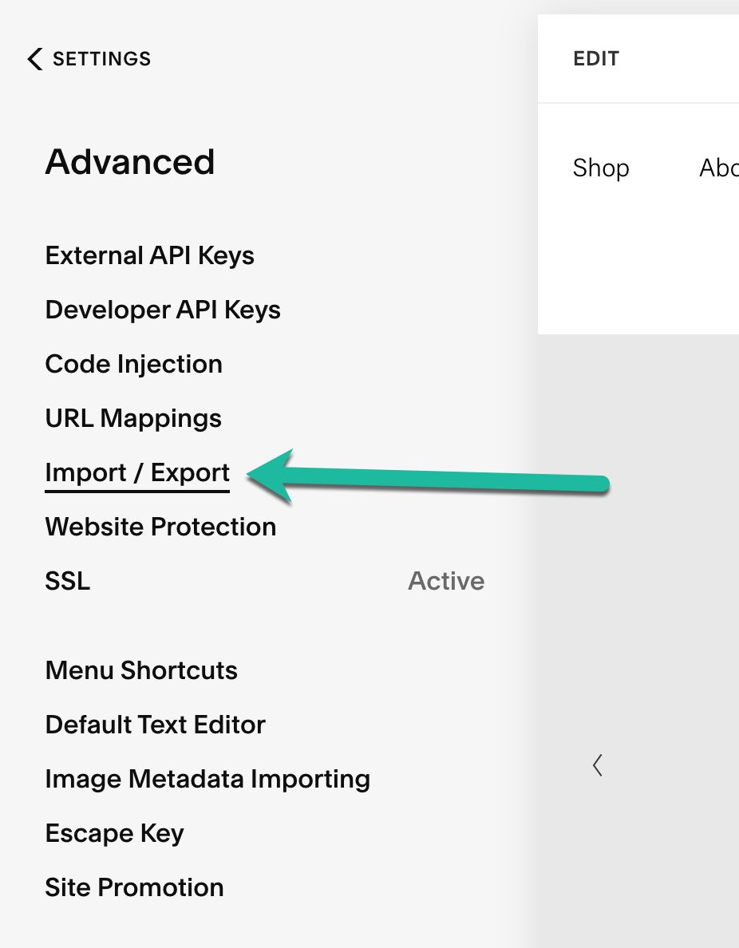Open Image Metadata Importing settings
The height and width of the screenshot is (948, 739).
pos(208,779)
